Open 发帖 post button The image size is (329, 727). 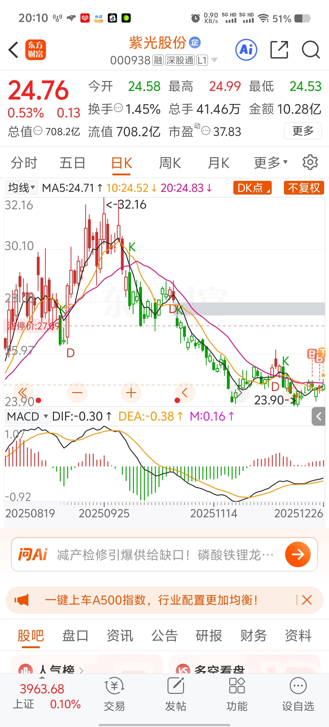point(175,694)
